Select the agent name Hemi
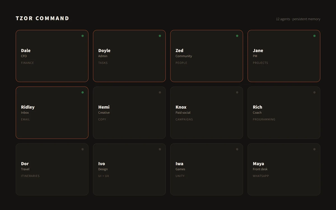Screen dimensions: 336x210 104,107
